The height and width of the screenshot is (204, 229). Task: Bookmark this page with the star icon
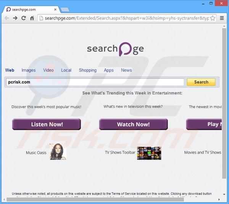[x=213, y=18]
